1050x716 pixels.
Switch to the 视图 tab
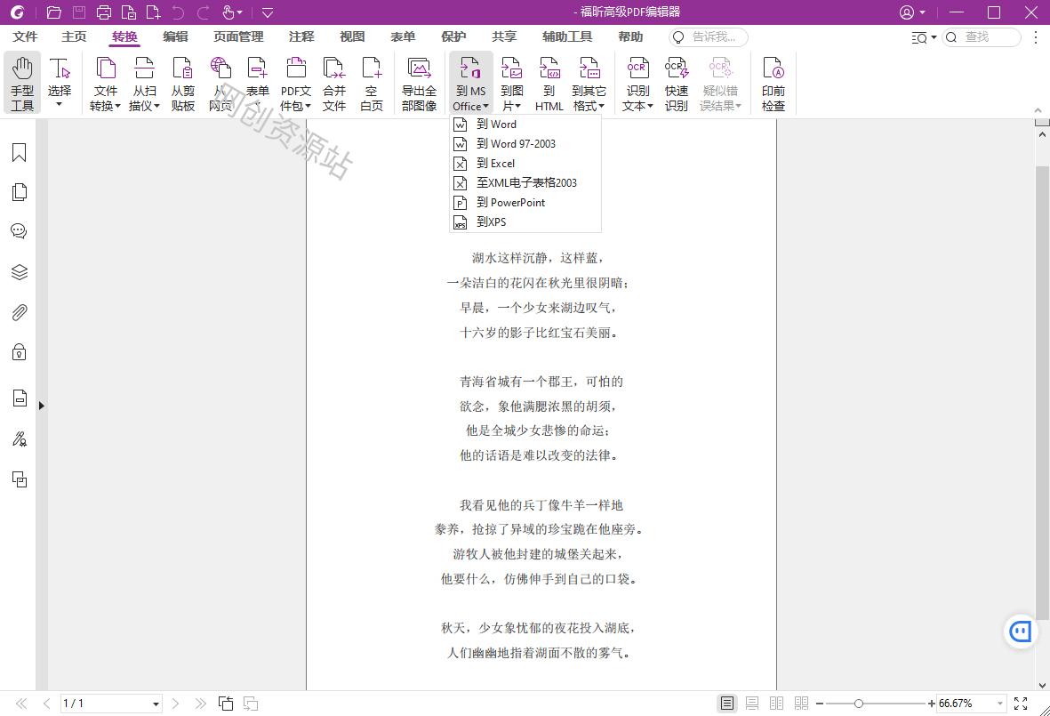(x=352, y=36)
